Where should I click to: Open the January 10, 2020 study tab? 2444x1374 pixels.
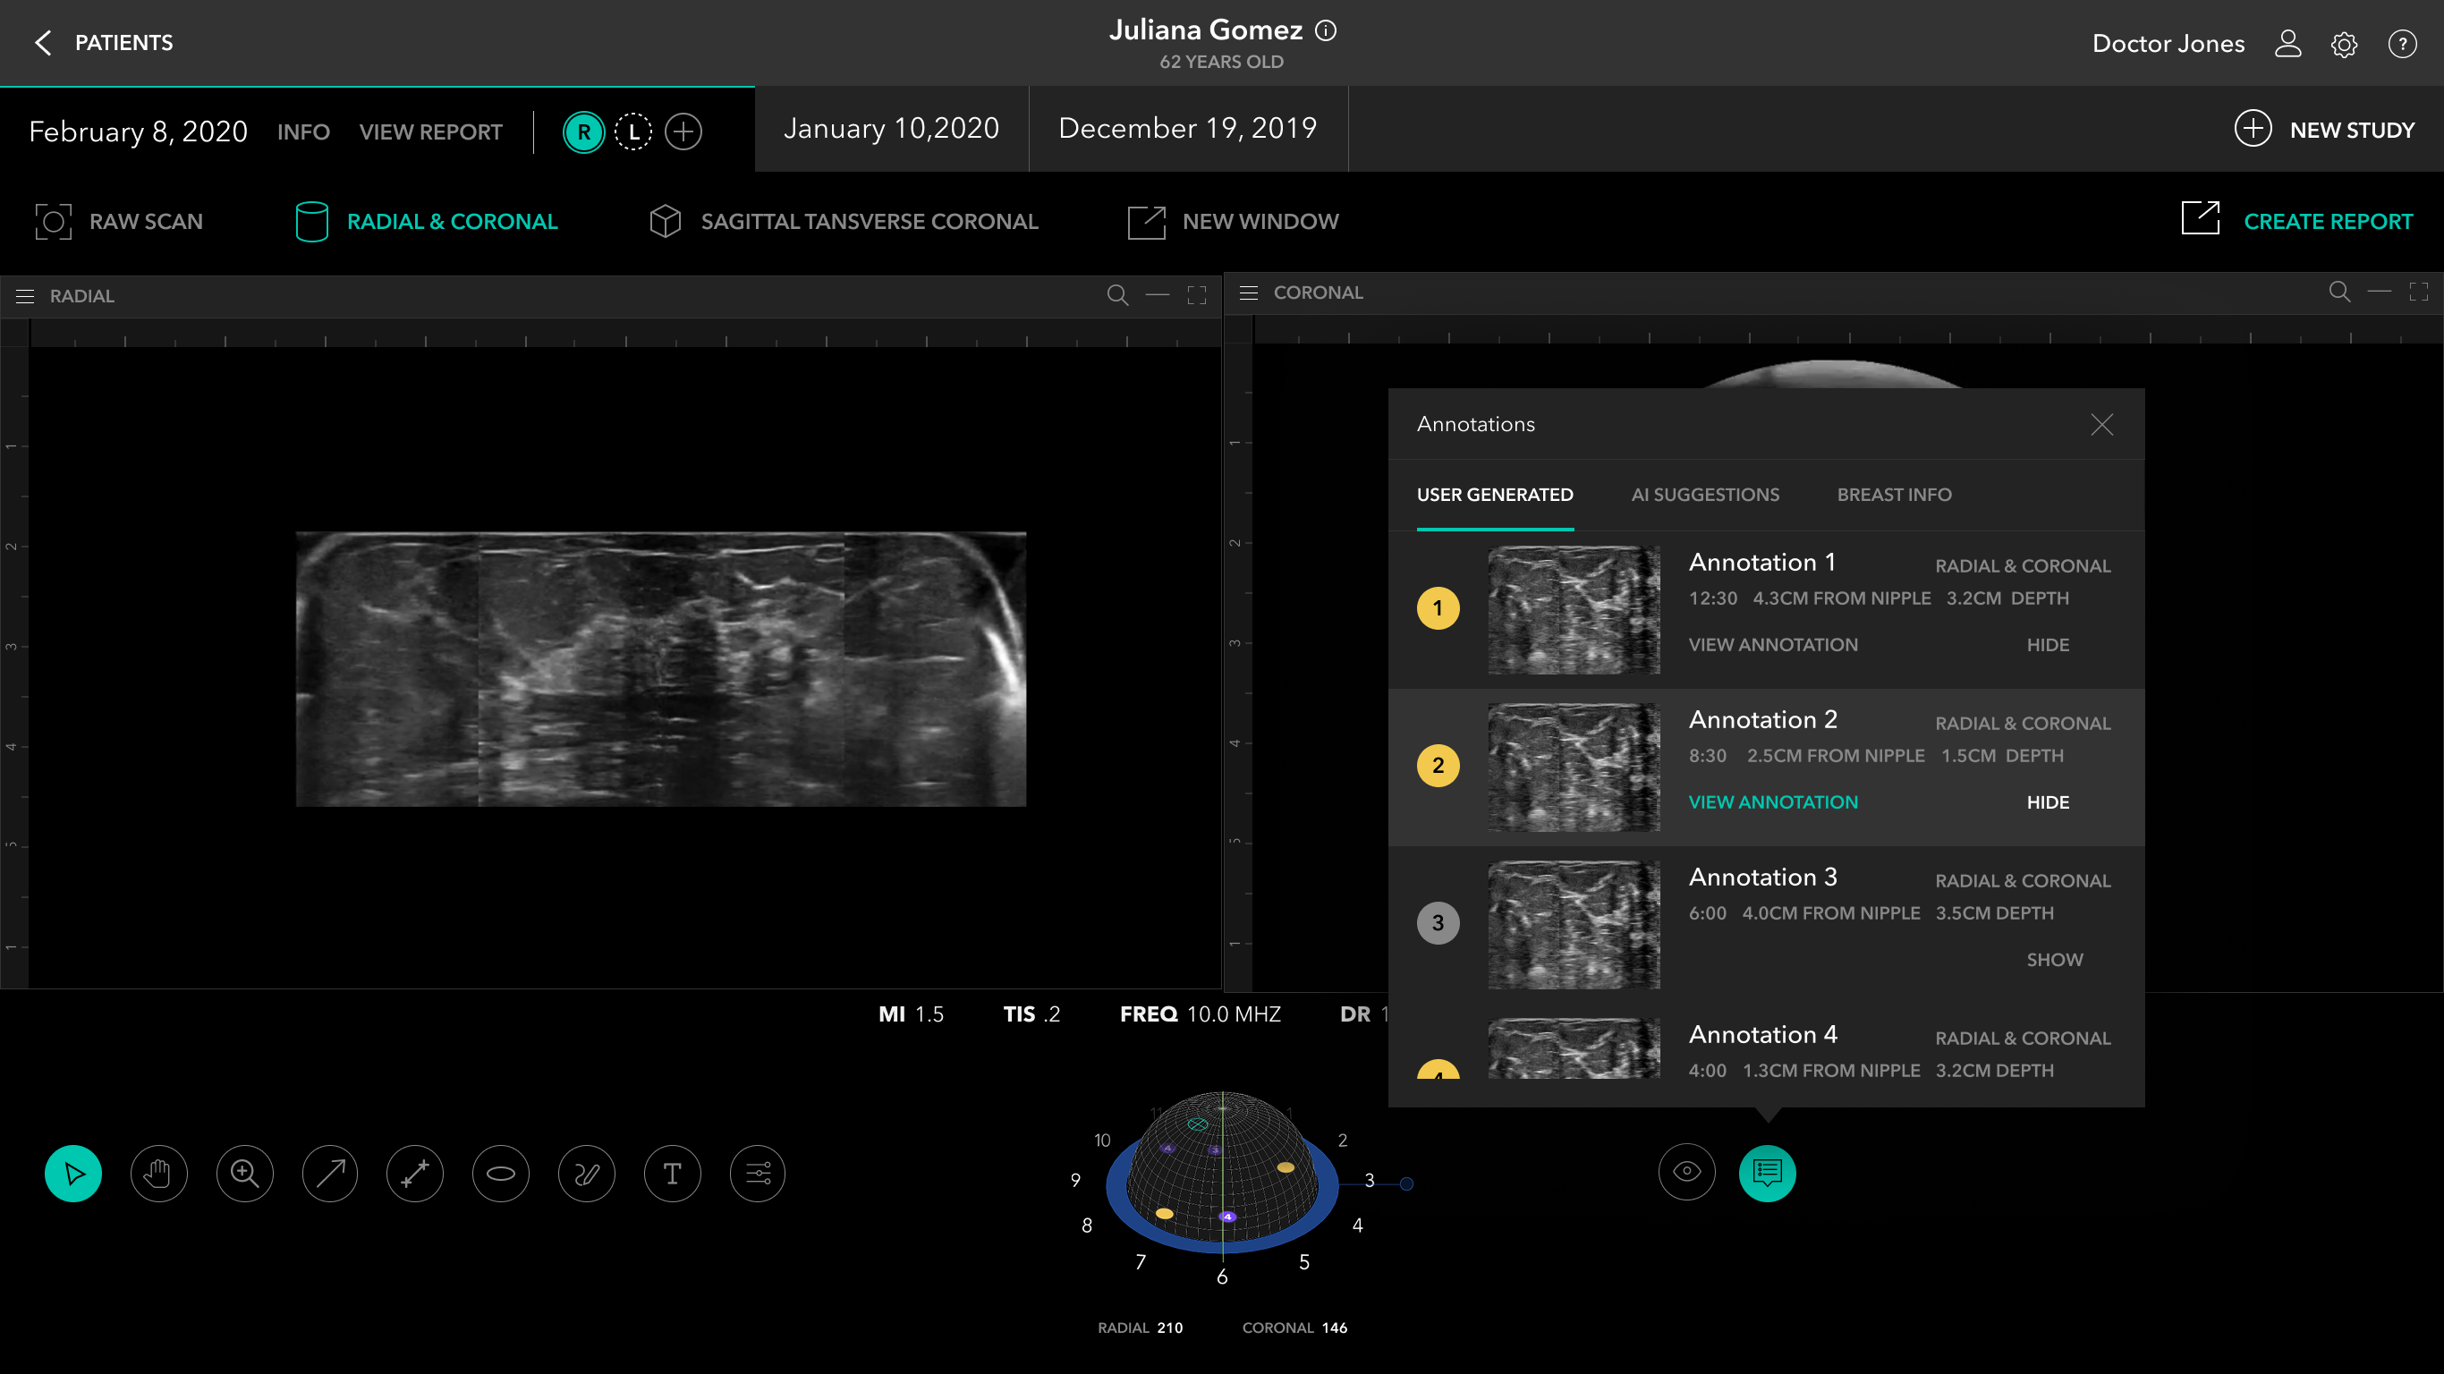click(x=891, y=128)
